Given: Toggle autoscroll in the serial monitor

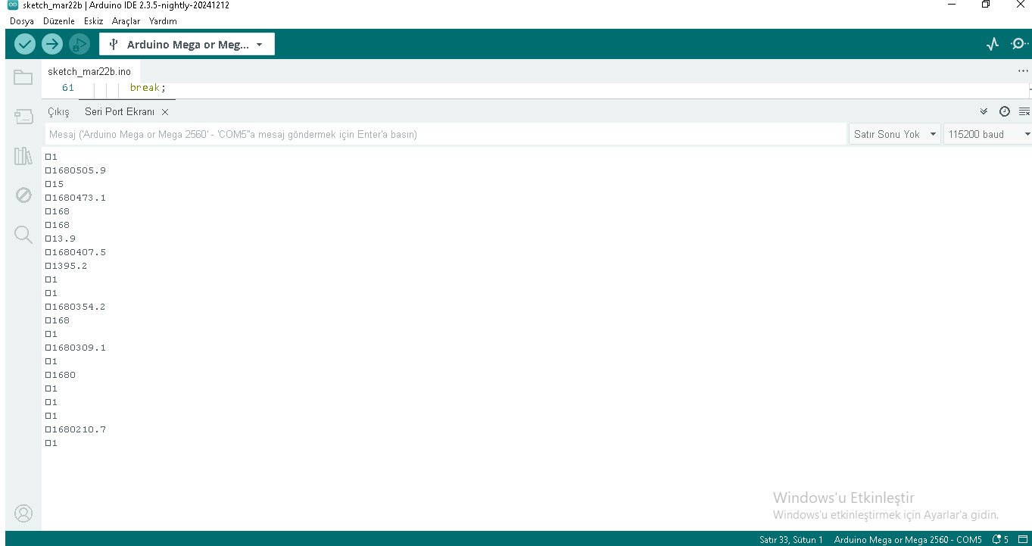Looking at the screenshot, I should pyautogui.click(x=984, y=111).
